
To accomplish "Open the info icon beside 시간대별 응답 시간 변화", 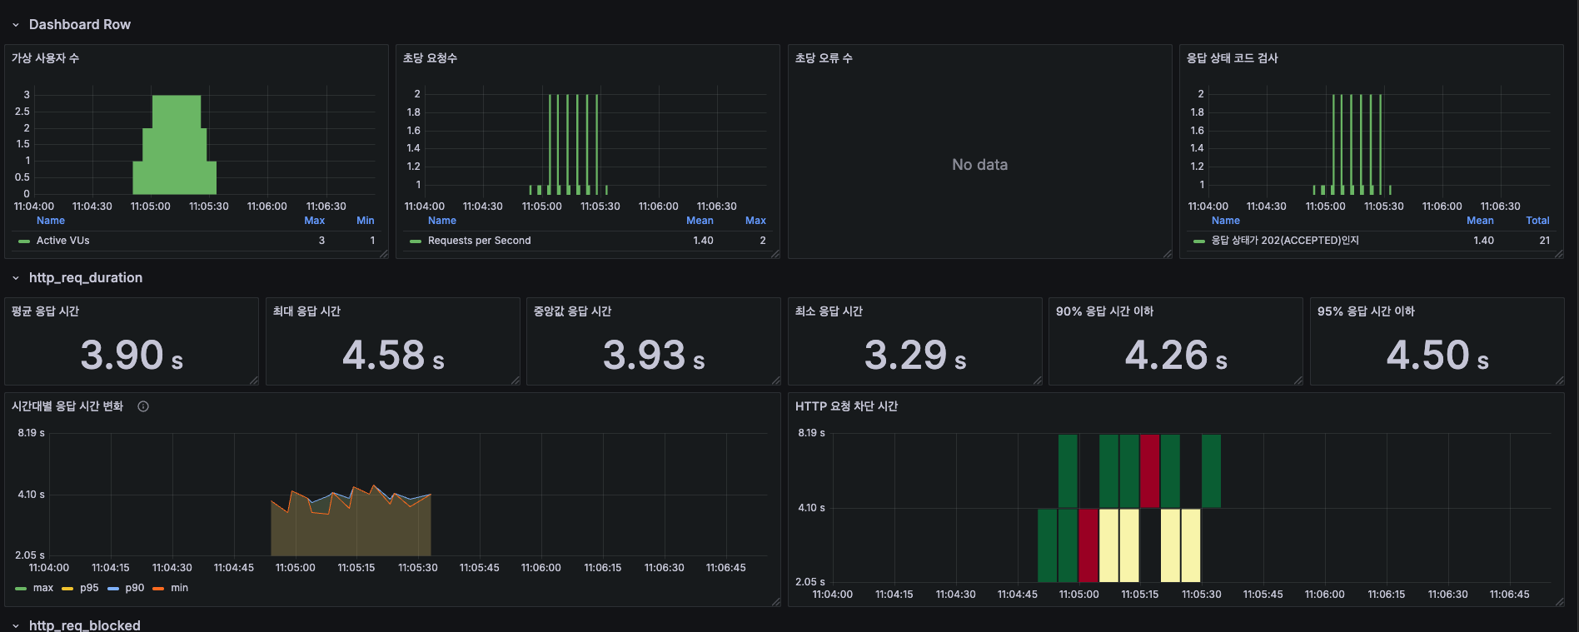I will [143, 406].
